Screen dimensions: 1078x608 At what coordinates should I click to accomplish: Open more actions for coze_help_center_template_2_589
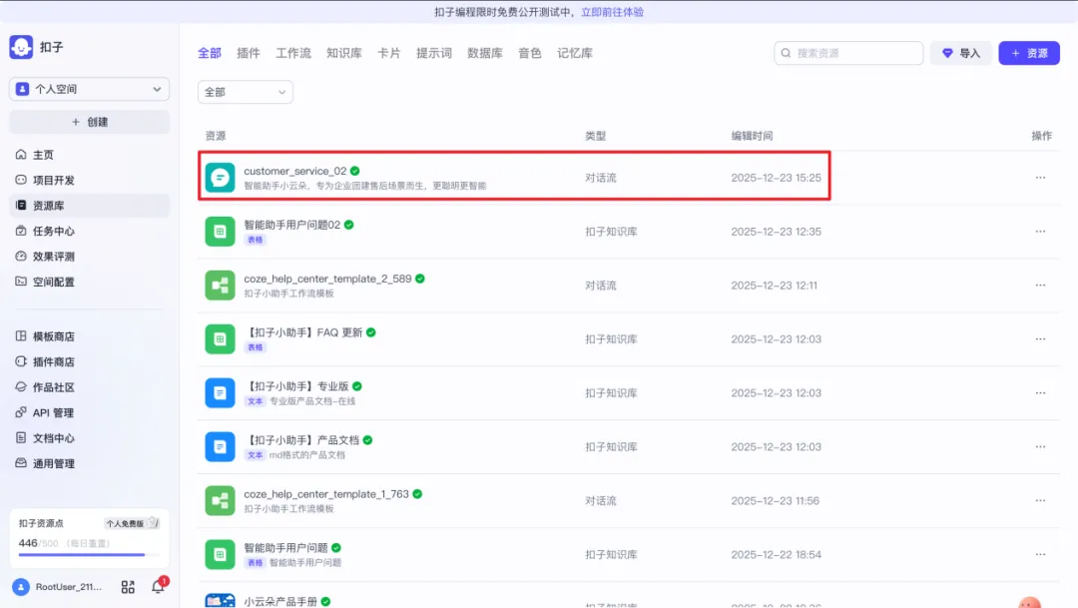pos(1040,286)
